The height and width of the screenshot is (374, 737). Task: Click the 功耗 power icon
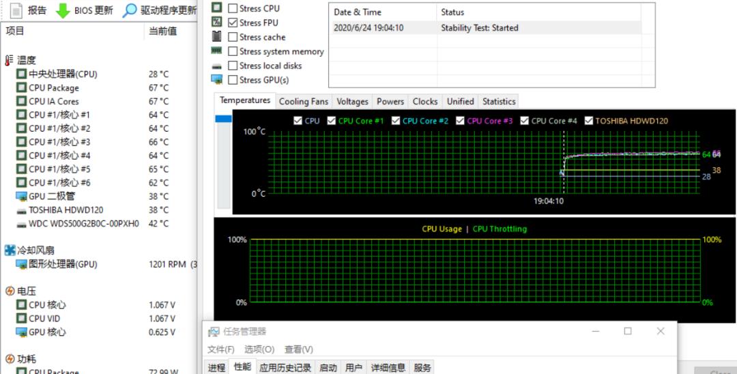(10, 360)
